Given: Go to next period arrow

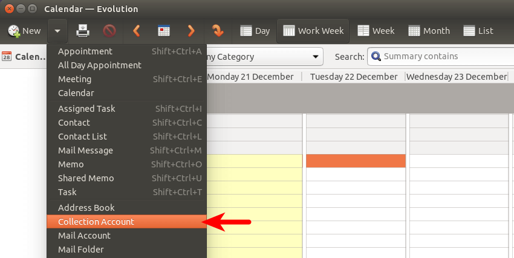Looking at the screenshot, I should 190,31.
